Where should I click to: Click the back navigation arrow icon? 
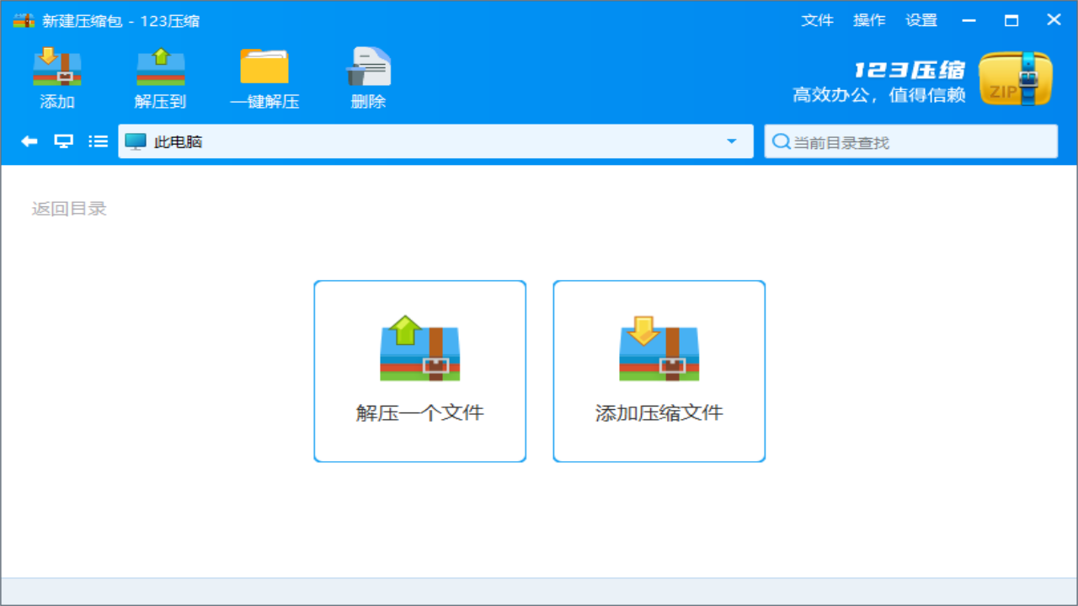pos(28,141)
